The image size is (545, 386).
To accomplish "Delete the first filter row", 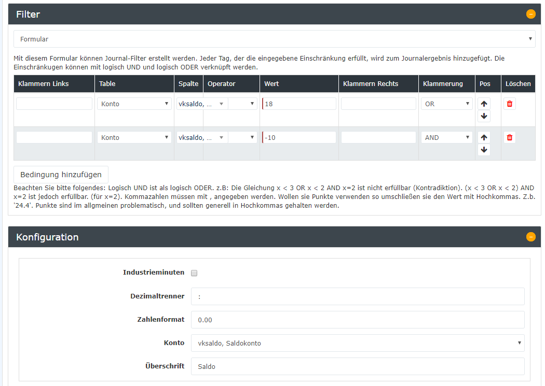I will click(x=510, y=104).
